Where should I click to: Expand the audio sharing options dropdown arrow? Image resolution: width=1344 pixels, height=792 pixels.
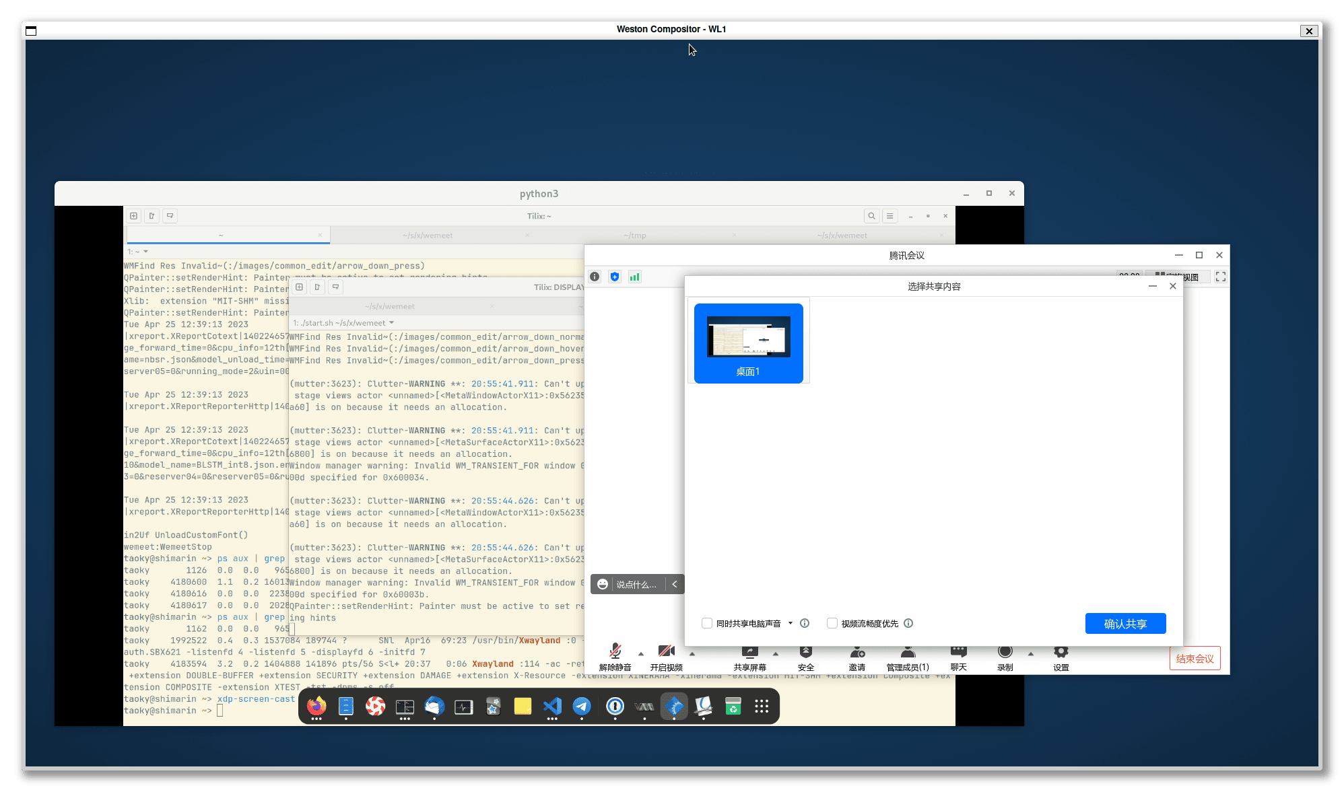791,623
